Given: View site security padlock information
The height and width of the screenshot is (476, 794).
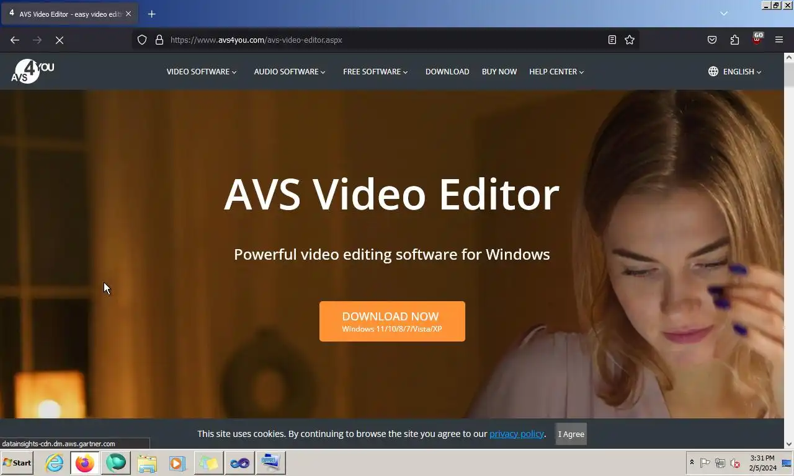Looking at the screenshot, I should tap(159, 40).
